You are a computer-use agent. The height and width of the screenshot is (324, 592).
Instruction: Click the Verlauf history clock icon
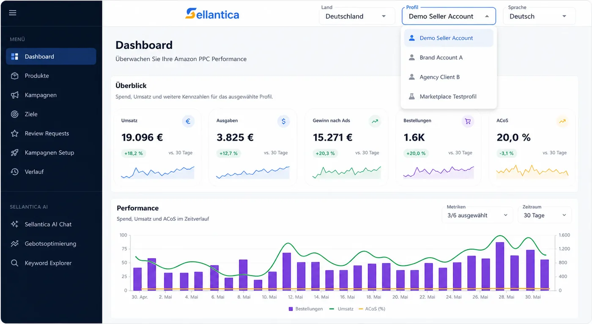point(15,172)
